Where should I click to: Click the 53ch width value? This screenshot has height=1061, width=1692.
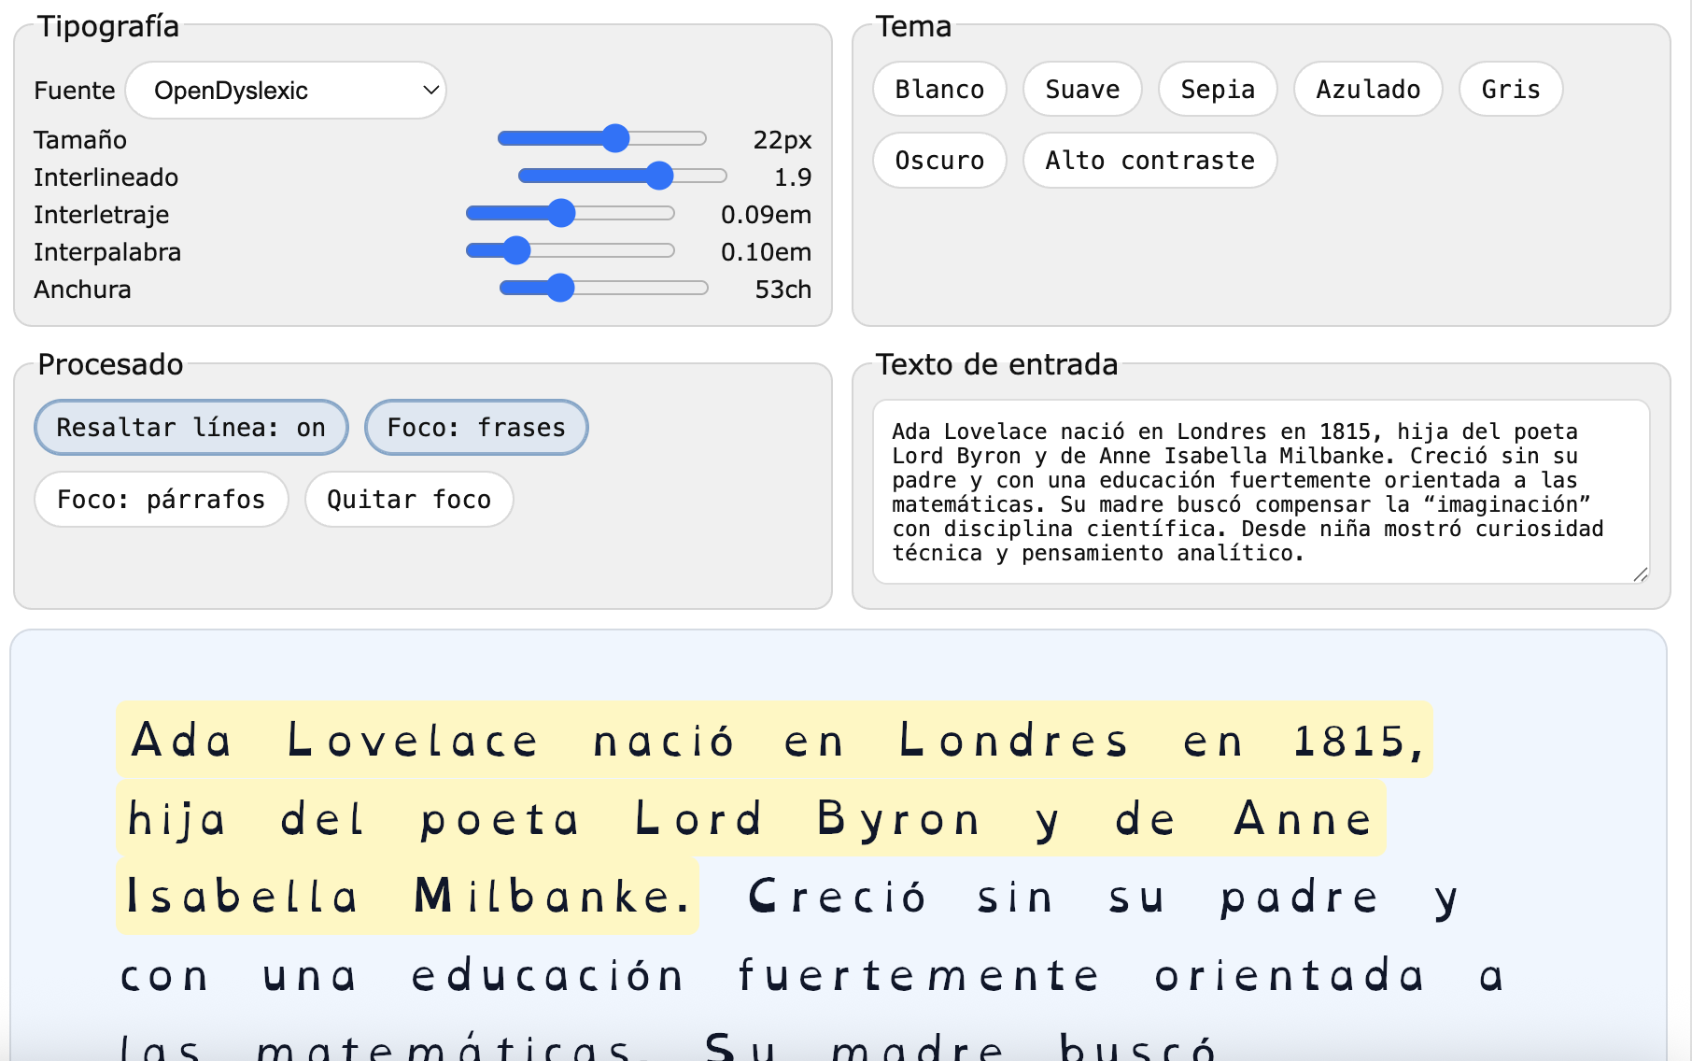tap(783, 289)
